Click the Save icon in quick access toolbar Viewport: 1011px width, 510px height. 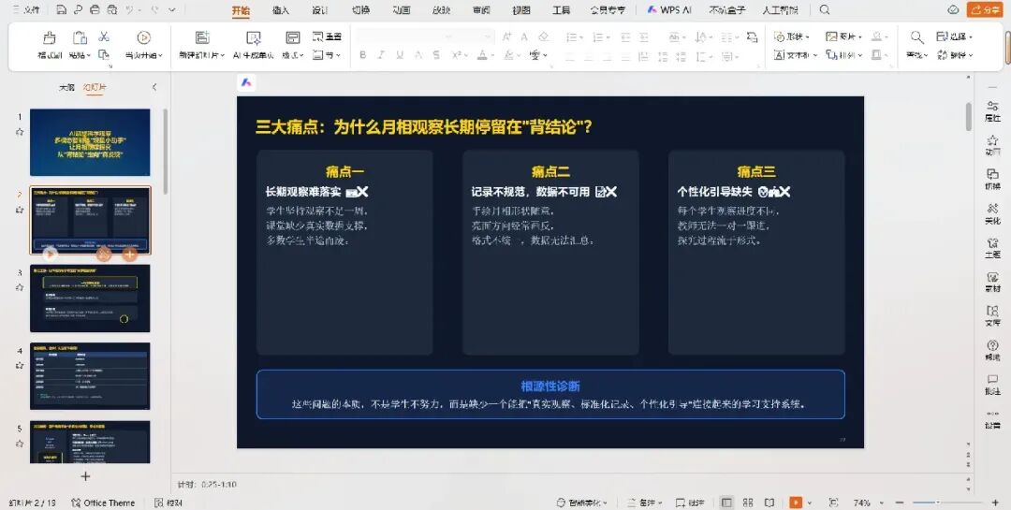pos(61,9)
